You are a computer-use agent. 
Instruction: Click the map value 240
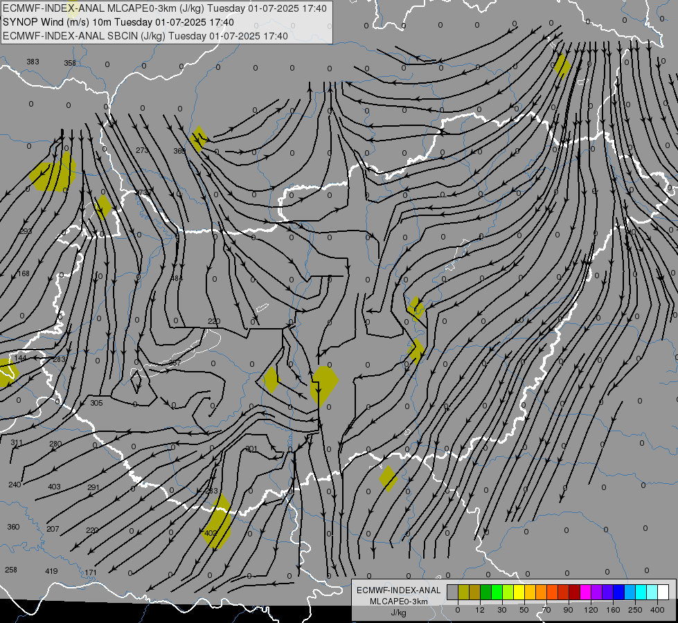tap(15, 485)
